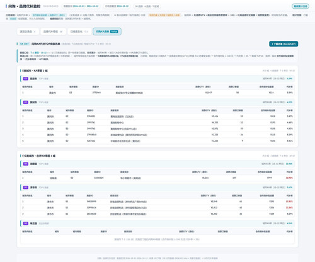Click the 2024-10-12 single-date chip in the header
The height and width of the screenshot is (262, 315).
point(117,6)
